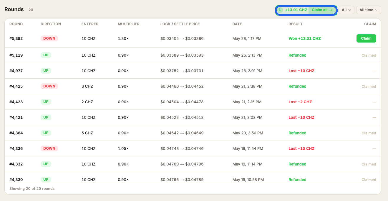The height and width of the screenshot is (201, 388).
Task: Expand the All time date dropdown
Action: coord(369,10)
